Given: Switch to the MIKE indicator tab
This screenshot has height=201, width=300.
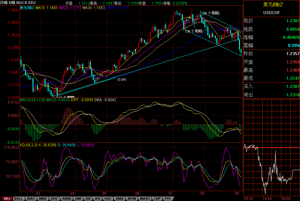Looking at the screenshot, I should (x=43, y=199).
